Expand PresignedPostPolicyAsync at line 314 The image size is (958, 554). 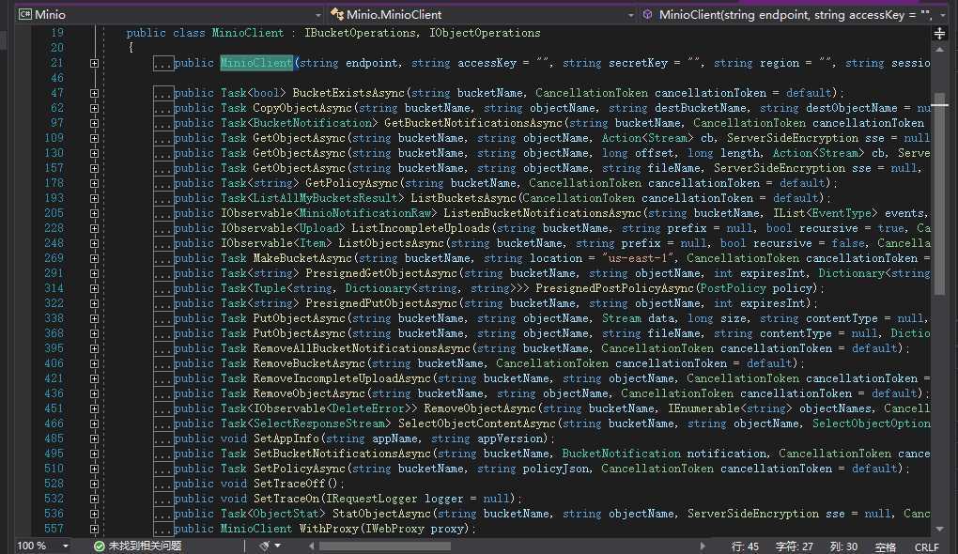(94, 288)
